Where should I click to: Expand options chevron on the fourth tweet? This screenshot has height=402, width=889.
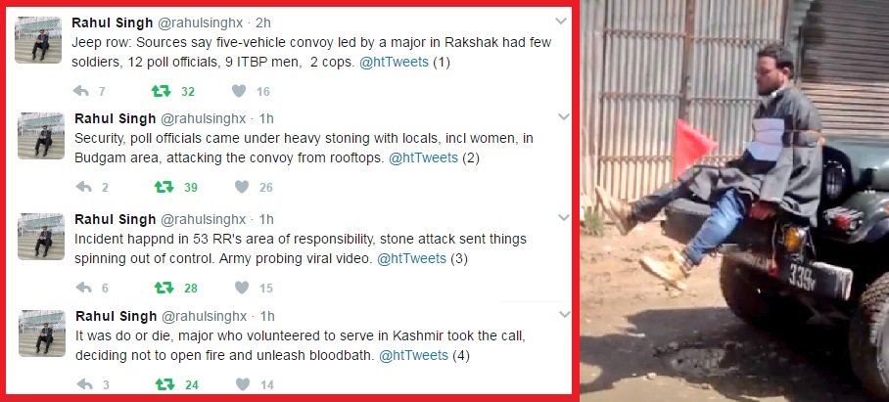(x=565, y=314)
